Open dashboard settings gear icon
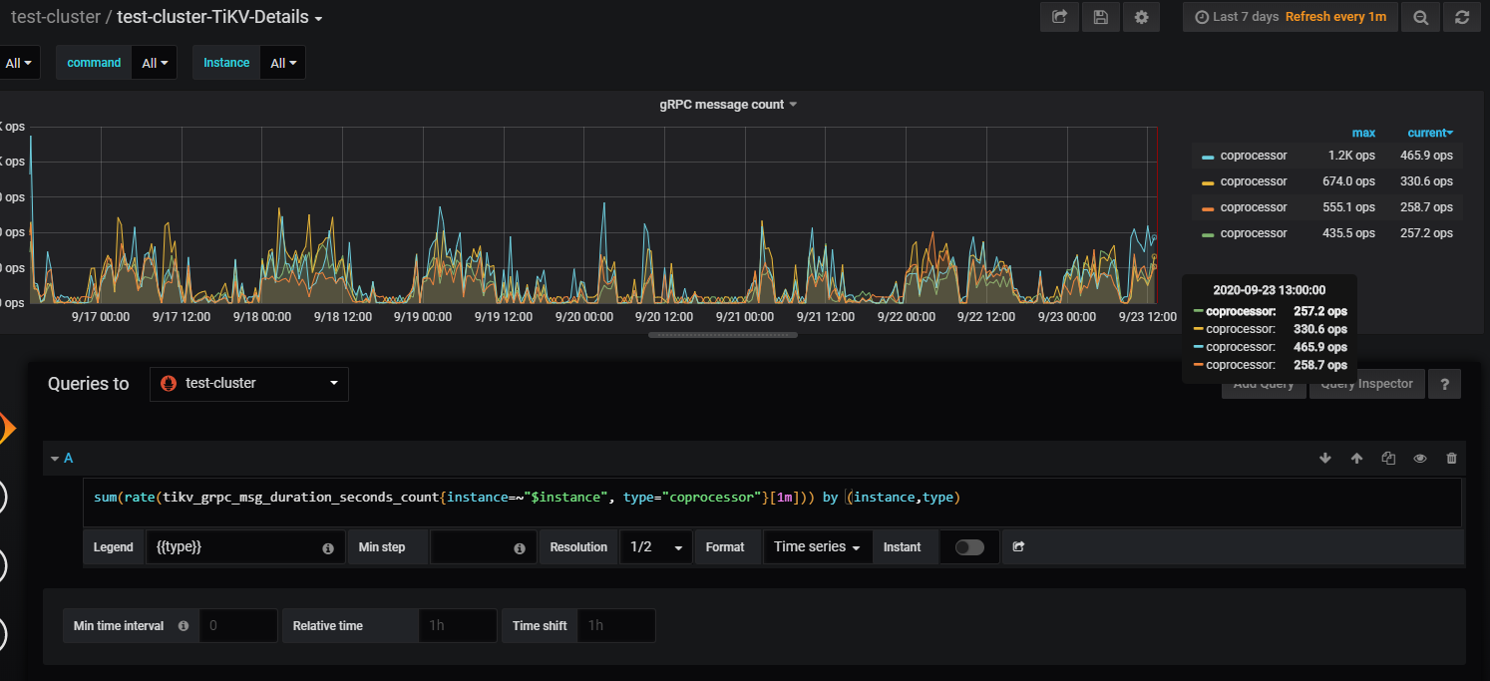 [1141, 17]
